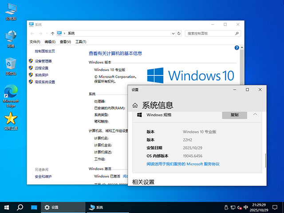Open the Microsoft 服务协议 link
The width and height of the screenshot is (284, 213).
[x=183, y=164]
